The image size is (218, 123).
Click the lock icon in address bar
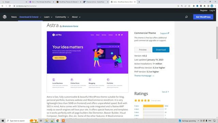[14, 6]
